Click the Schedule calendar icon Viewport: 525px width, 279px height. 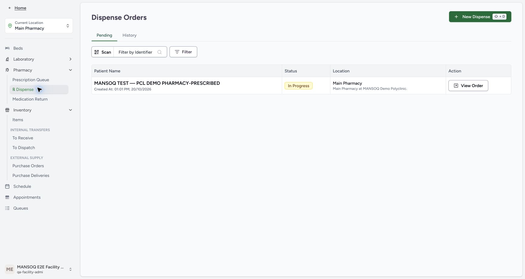pos(7,186)
